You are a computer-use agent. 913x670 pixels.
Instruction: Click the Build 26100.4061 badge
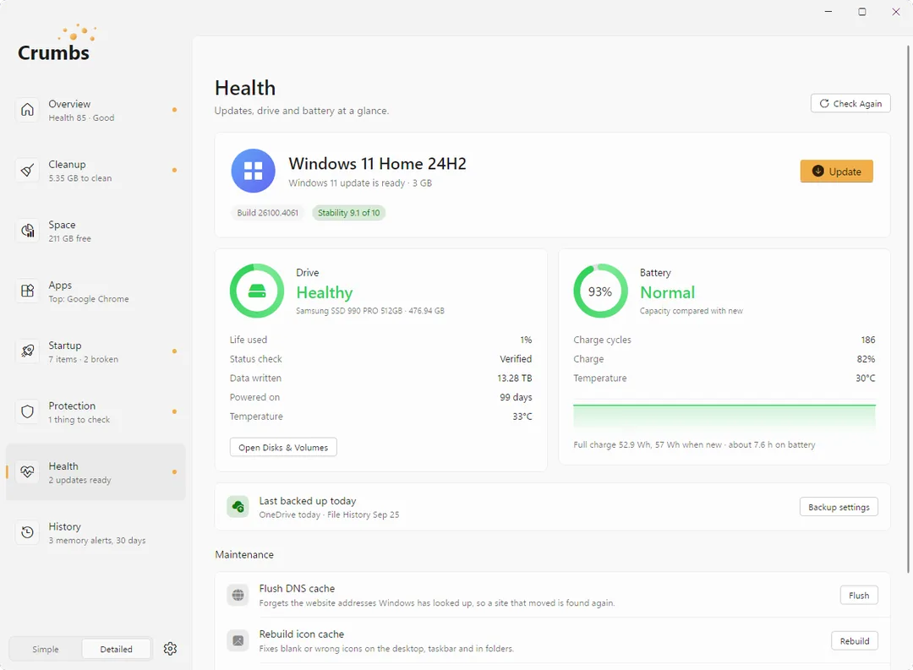click(x=267, y=212)
